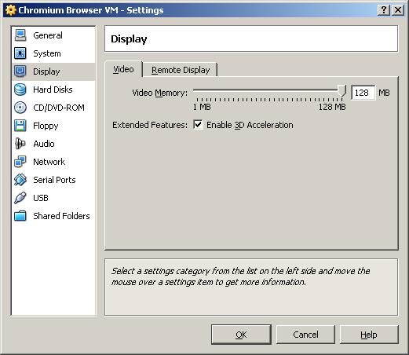The image size is (409, 355).
Task: Click the System chip icon
Action: (x=20, y=53)
